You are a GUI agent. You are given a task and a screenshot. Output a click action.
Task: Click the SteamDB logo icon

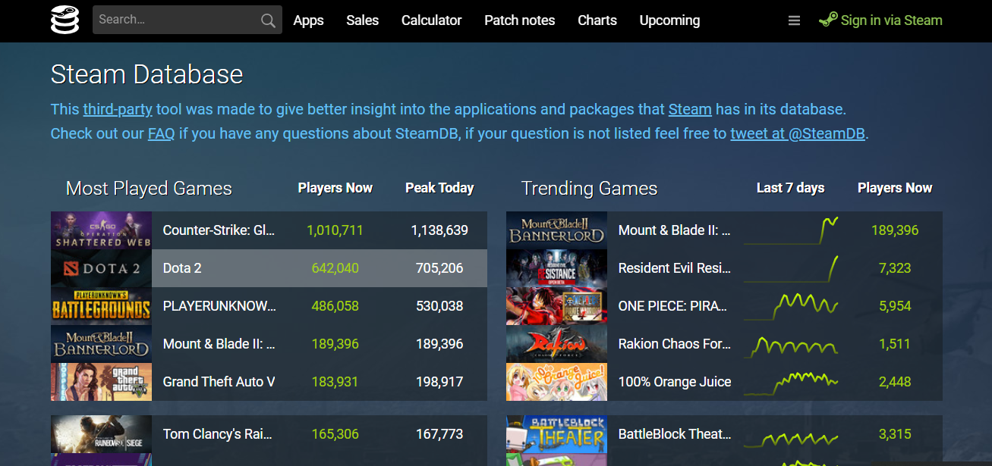[65, 20]
